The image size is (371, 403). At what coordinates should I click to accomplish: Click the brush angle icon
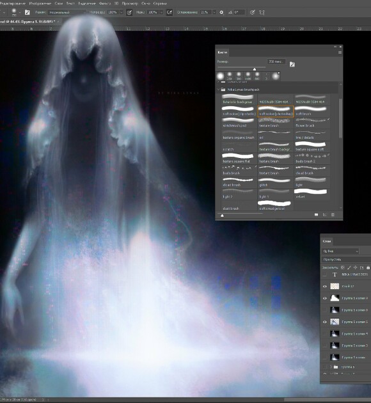tap(230, 12)
